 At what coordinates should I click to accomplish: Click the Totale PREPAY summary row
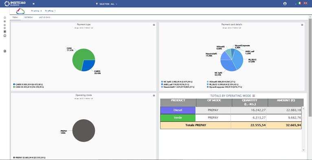[231, 125]
